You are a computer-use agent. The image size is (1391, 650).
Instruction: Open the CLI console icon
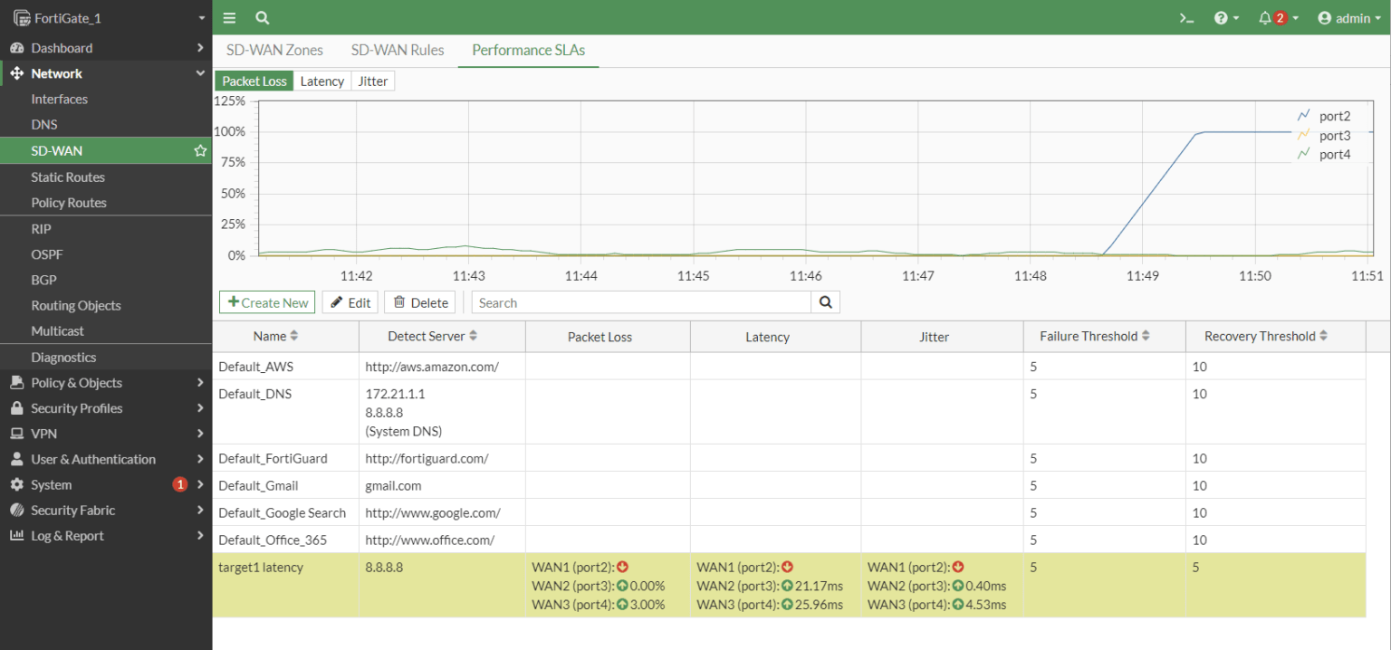(x=1186, y=17)
